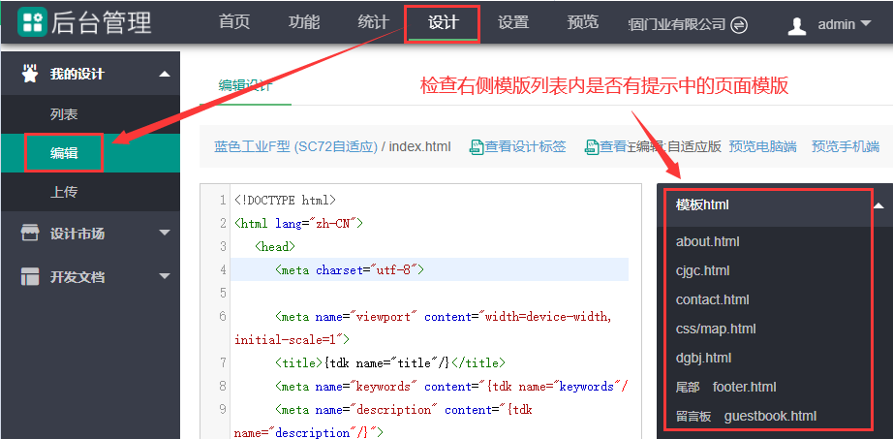Expand the 开发文档 section arrow

click(164, 277)
